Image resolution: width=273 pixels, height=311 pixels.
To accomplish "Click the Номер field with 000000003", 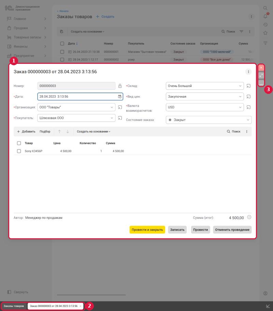I will tap(76, 86).
